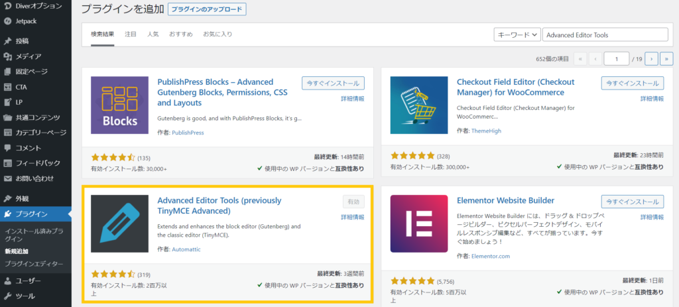Switch to the お気に入り tab
679x307 pixels.
(217, 34)
